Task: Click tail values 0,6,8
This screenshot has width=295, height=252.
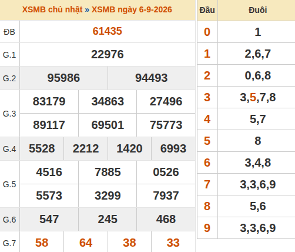Action: click(258, 76)
